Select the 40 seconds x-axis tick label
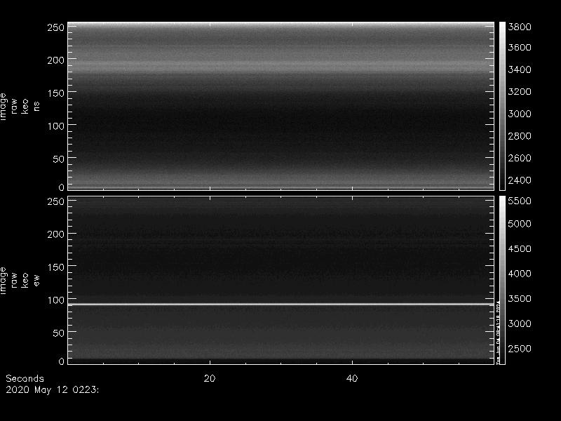This screenshot has width=561, height=421. 352,378
